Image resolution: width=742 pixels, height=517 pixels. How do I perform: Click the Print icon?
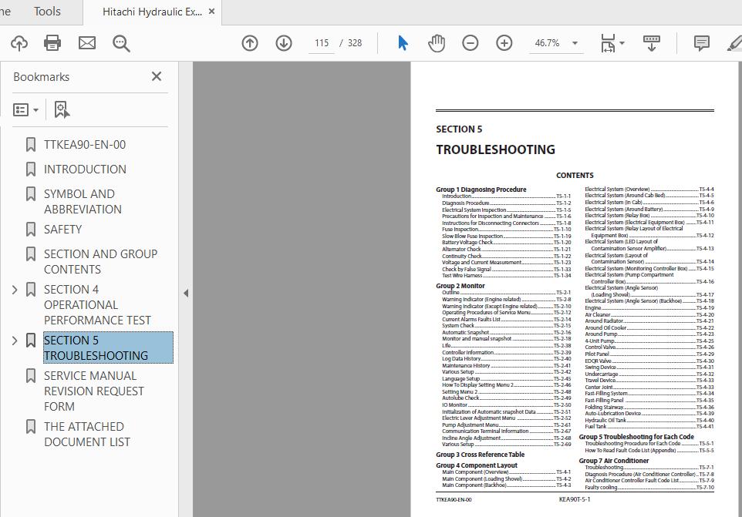click(52, 42)
